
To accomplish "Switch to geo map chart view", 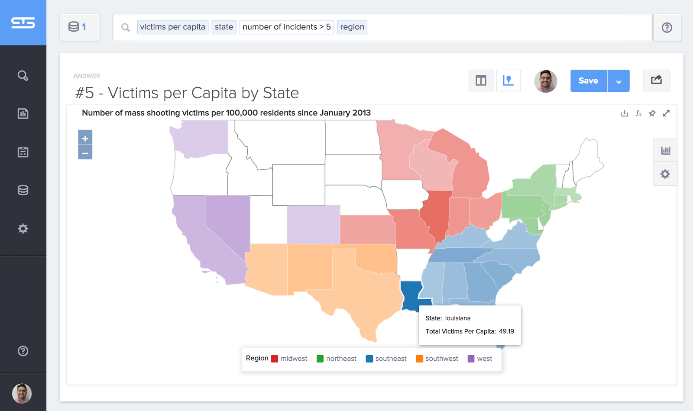I will coord(508,81).
